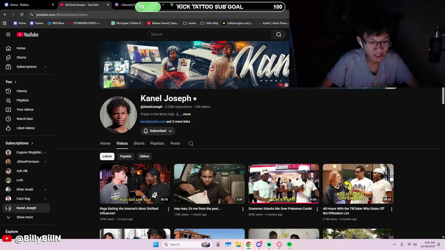Click the @KanelJoseph handle
This screenshot has width=445, height=250.
[151, 107]
